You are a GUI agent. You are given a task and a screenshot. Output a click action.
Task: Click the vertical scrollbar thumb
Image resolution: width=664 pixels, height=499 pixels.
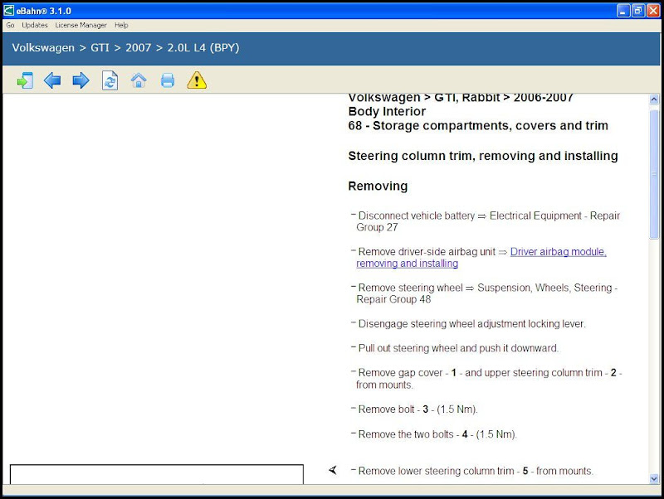tap(654, 174)
